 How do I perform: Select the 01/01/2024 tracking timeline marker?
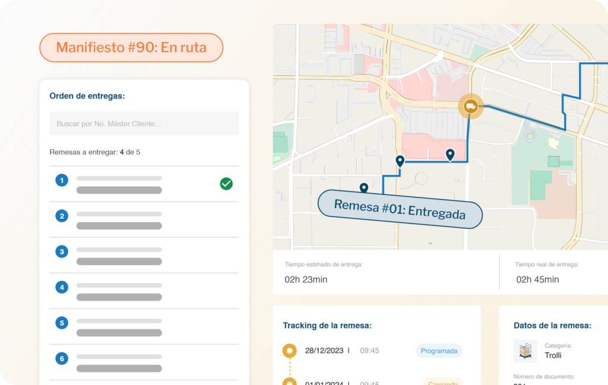(290, 381)
